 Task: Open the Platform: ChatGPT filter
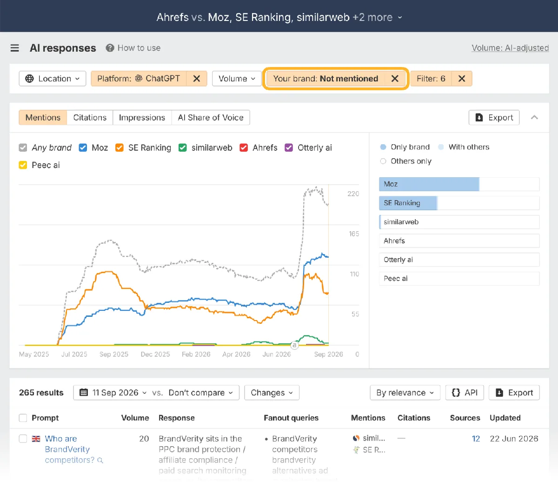coord(139,79)
